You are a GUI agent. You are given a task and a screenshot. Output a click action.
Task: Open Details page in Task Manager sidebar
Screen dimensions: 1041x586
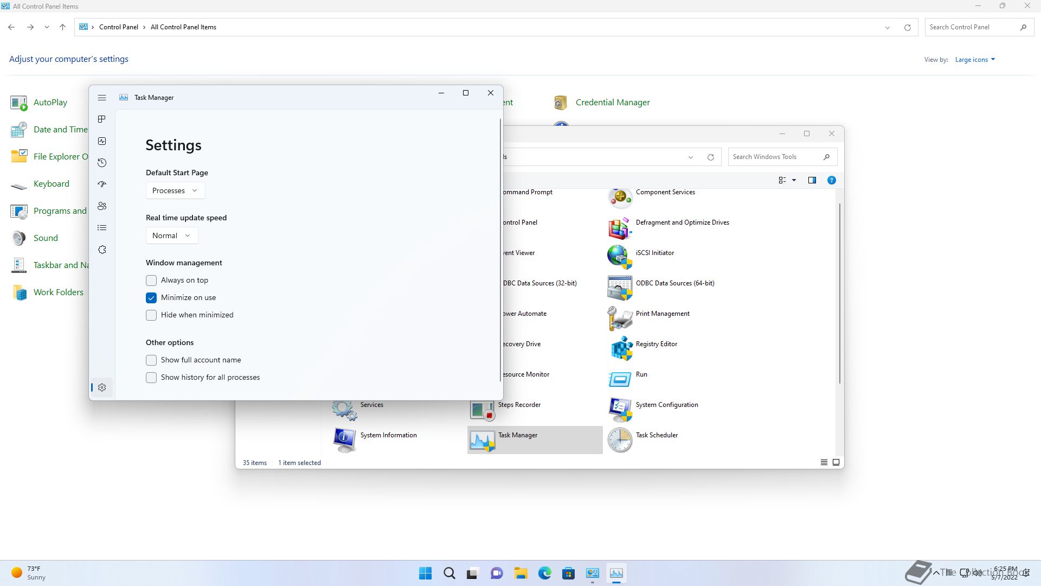102,228
